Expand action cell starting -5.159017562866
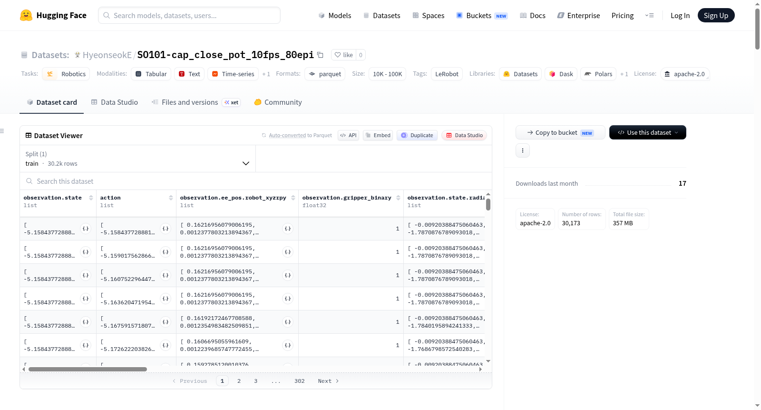 pyautogui.click(x=166, y=252)
